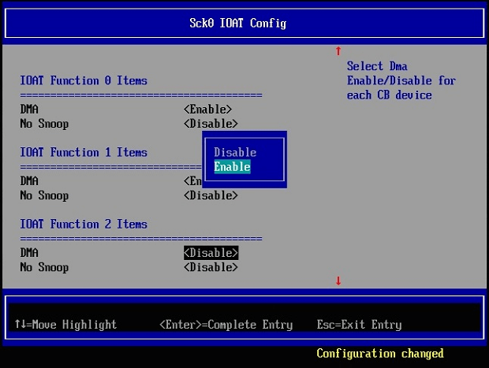Open Function 2 No Snoop Disable value
This screenshot has width=489, height=368.
(x=211, y=267)
